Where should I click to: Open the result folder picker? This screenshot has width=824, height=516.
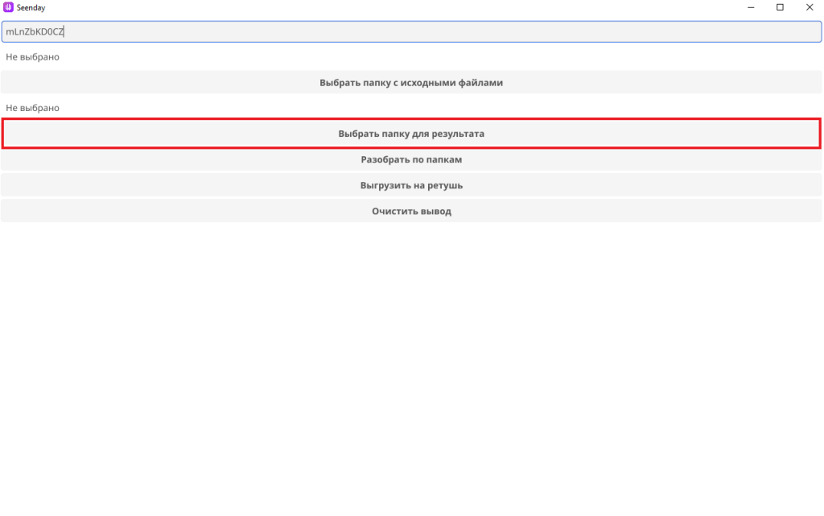(x=411, y=134)
